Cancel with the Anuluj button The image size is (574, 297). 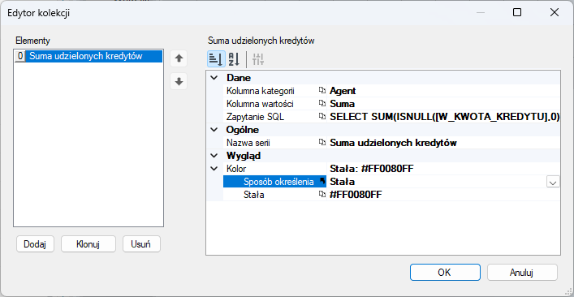(x=522, y=273)
